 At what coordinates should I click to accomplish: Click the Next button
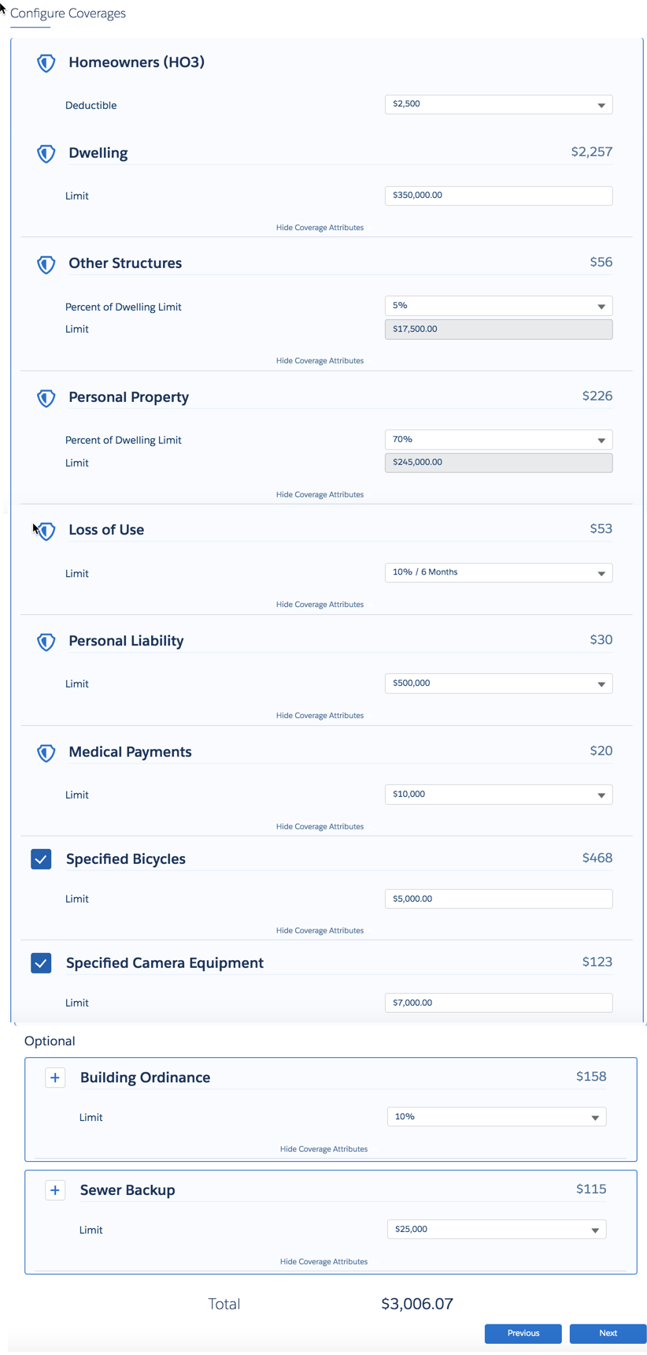(608, 1333)
